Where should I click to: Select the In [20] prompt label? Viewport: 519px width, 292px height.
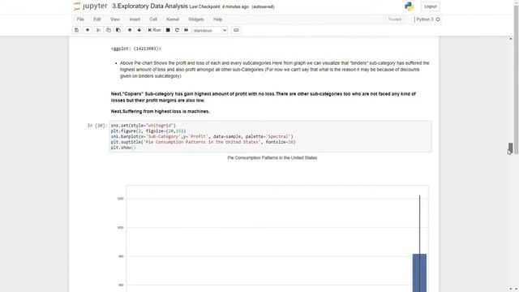97,126
